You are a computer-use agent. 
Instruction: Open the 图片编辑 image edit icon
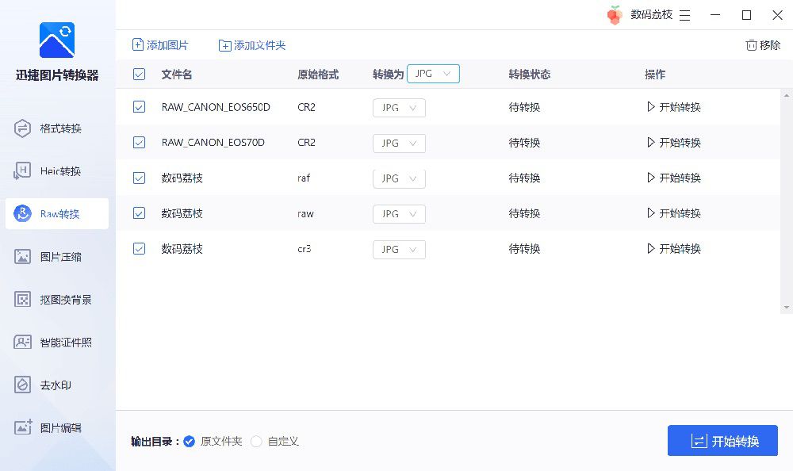[22, 427]
